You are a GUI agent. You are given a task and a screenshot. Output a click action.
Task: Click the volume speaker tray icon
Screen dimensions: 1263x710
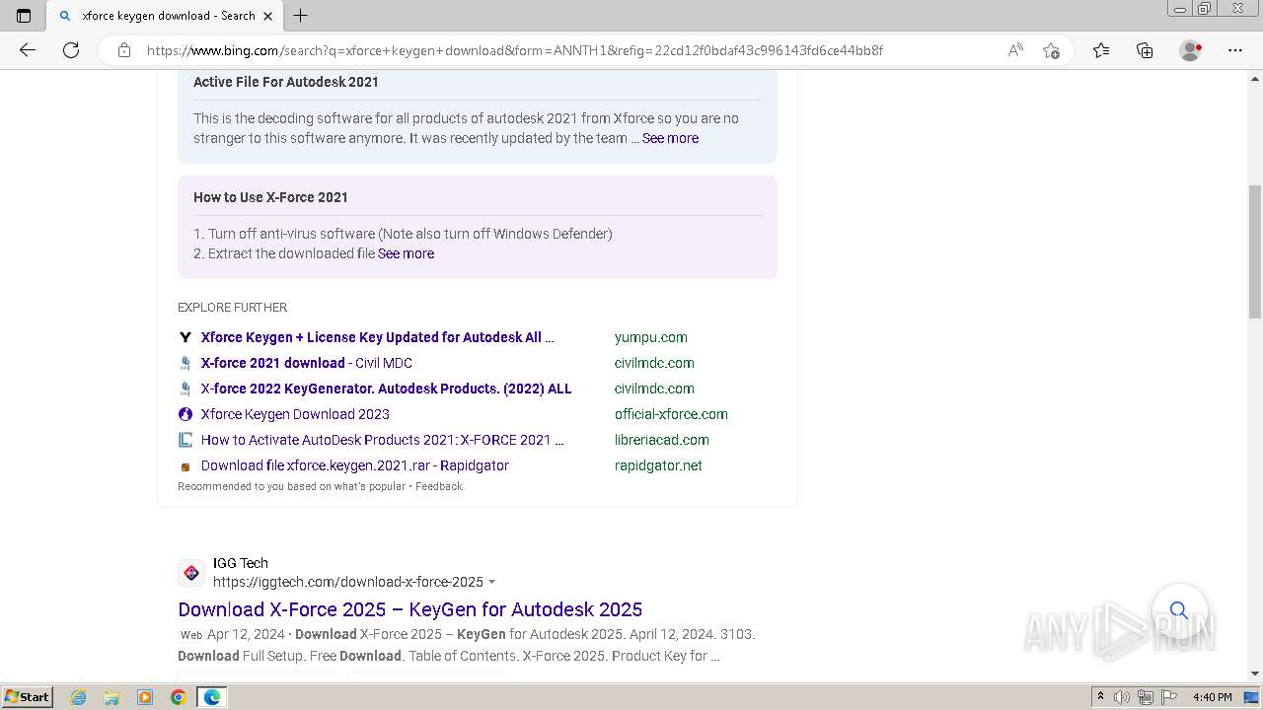coord(1122,697)
